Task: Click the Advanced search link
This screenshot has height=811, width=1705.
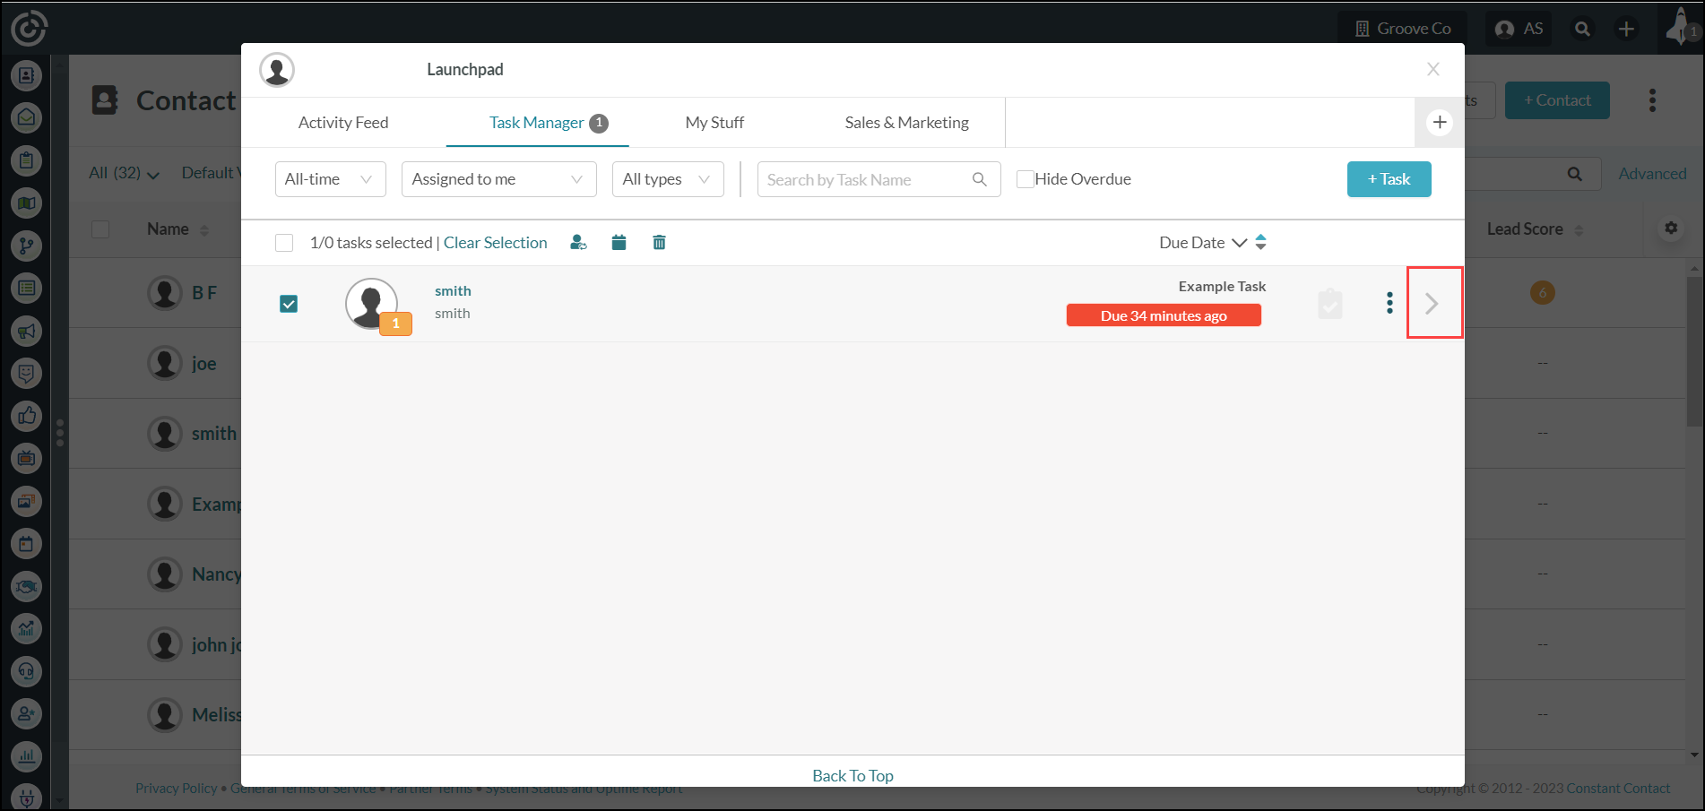Action: (x=1652, y=174)
